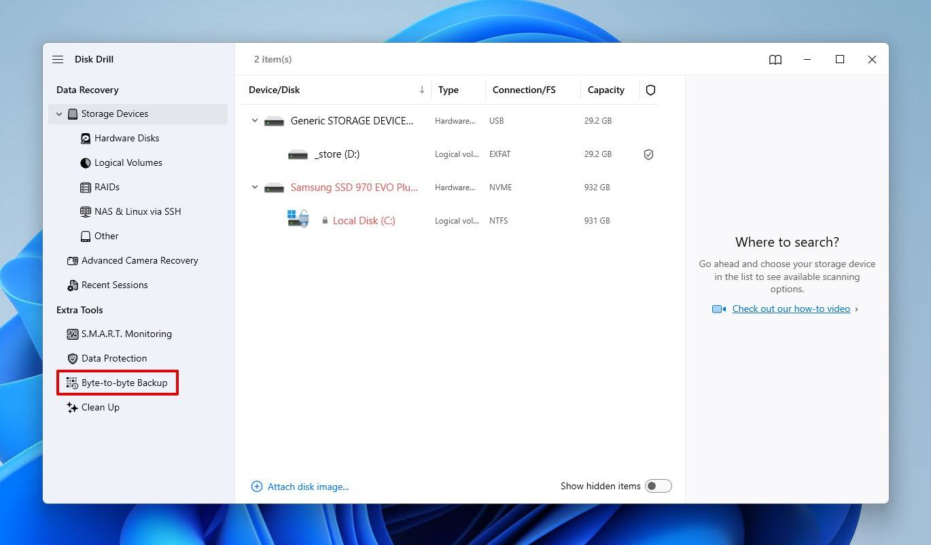The width and height of the screenshot is (931, 545).
Task: Click the protection shield for _store (D:)
Action: [x=649, y=154]
